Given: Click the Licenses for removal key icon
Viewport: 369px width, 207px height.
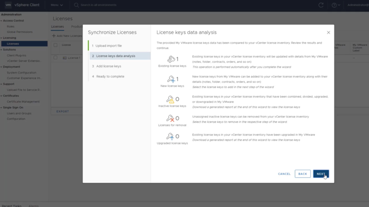Looking at the screenshot, I should tap(170, 118).
